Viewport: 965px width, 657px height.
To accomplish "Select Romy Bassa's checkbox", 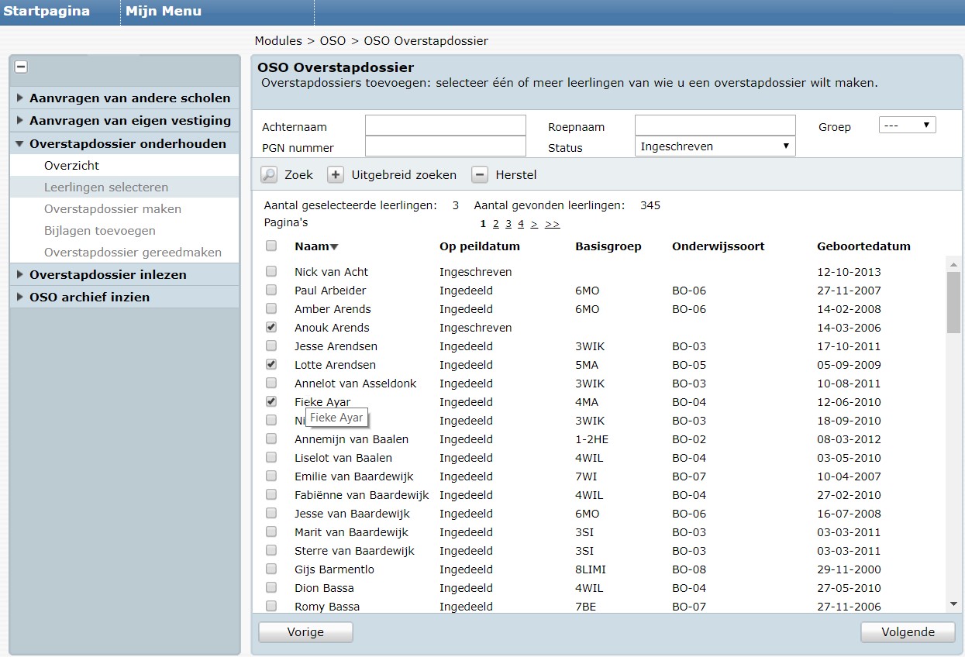I will (271, 606).
